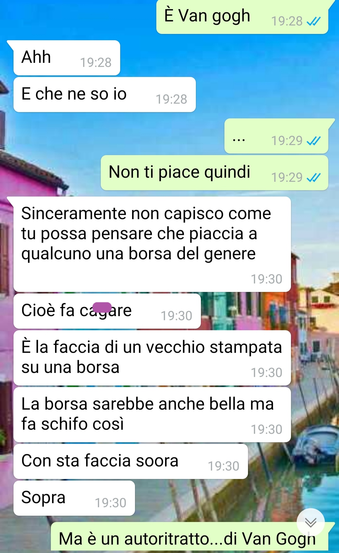The height and width of the screenshot is (553, 339).
Task: Tap read ticks on 'Non ti piace quindi'
Action: tap(314, 178)
